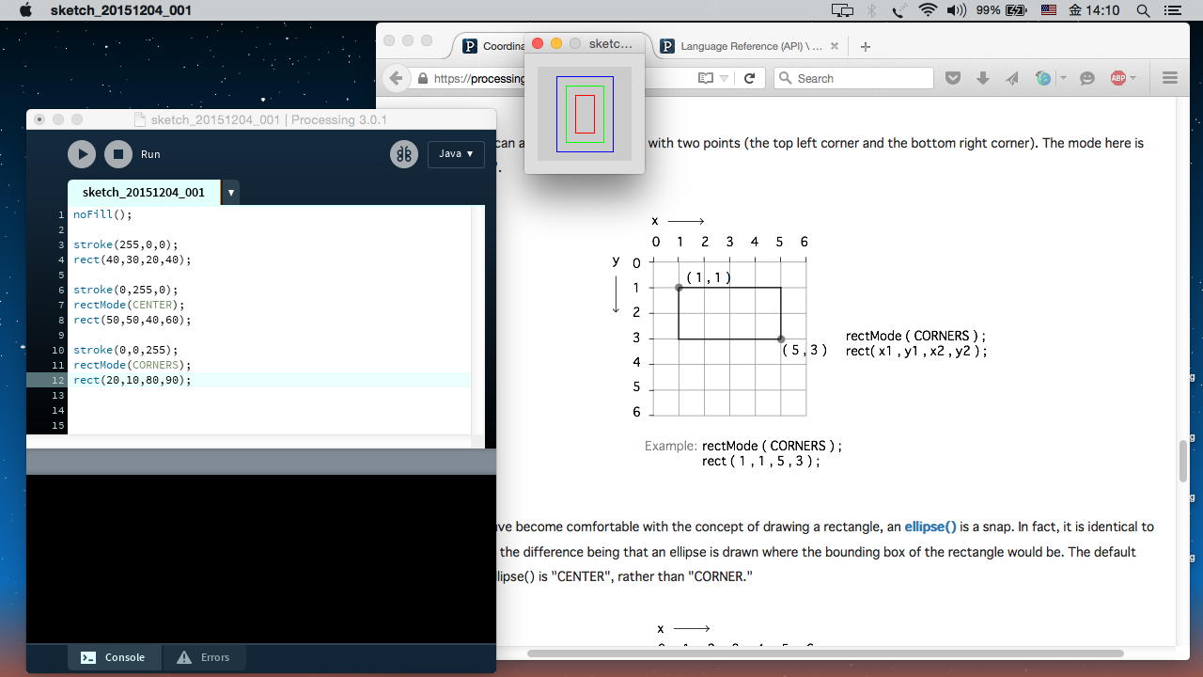Viewport: 1203px width, 677px height.
Task: Switch to the Errors tab
Action: tap(204, 657)
